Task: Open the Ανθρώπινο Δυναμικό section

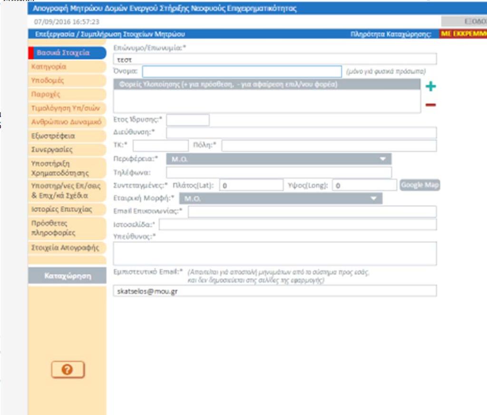Action: [x=67, y=122]
